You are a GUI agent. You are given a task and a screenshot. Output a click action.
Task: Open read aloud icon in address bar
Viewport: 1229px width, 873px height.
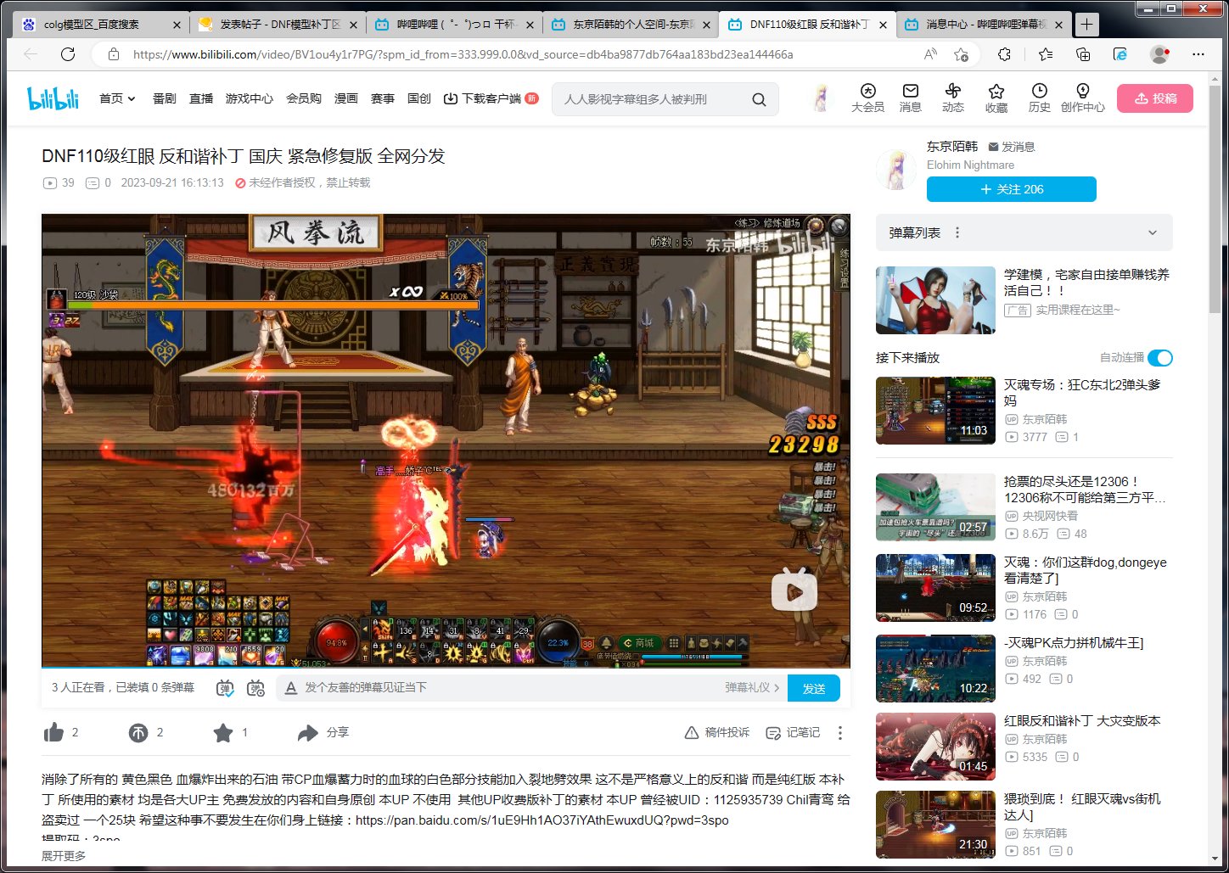point(930,54)
